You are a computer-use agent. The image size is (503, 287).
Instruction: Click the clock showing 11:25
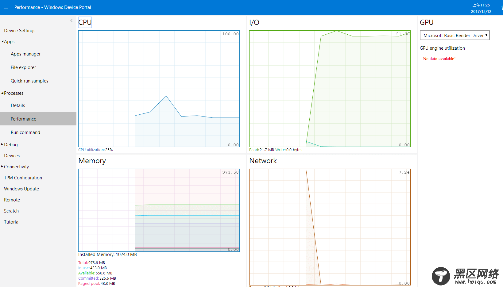481,5
